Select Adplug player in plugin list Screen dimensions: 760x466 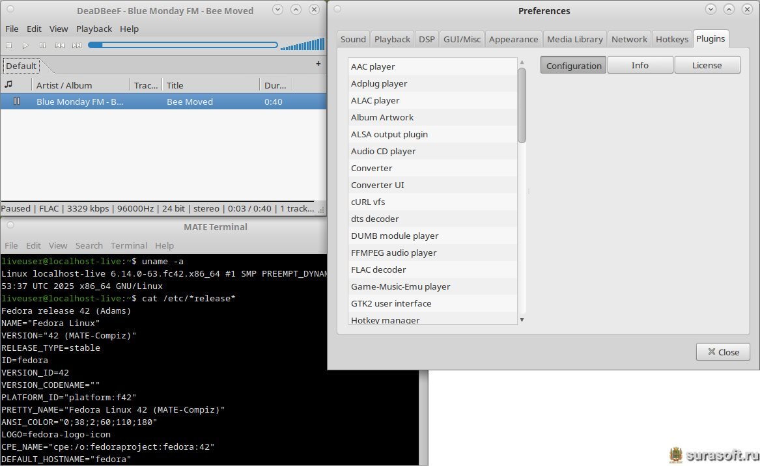point(432,83)
